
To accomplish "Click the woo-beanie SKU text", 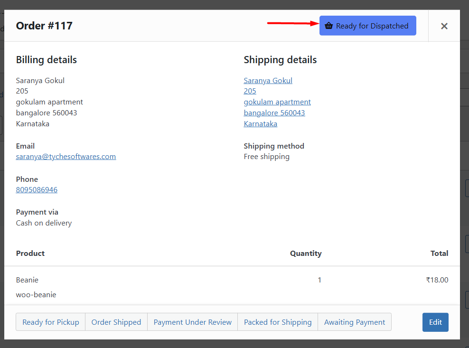I will tap(36, 295).
